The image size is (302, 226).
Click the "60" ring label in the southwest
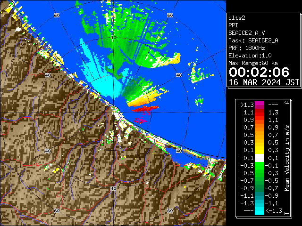pyautogui.click(x=57, y=211)
